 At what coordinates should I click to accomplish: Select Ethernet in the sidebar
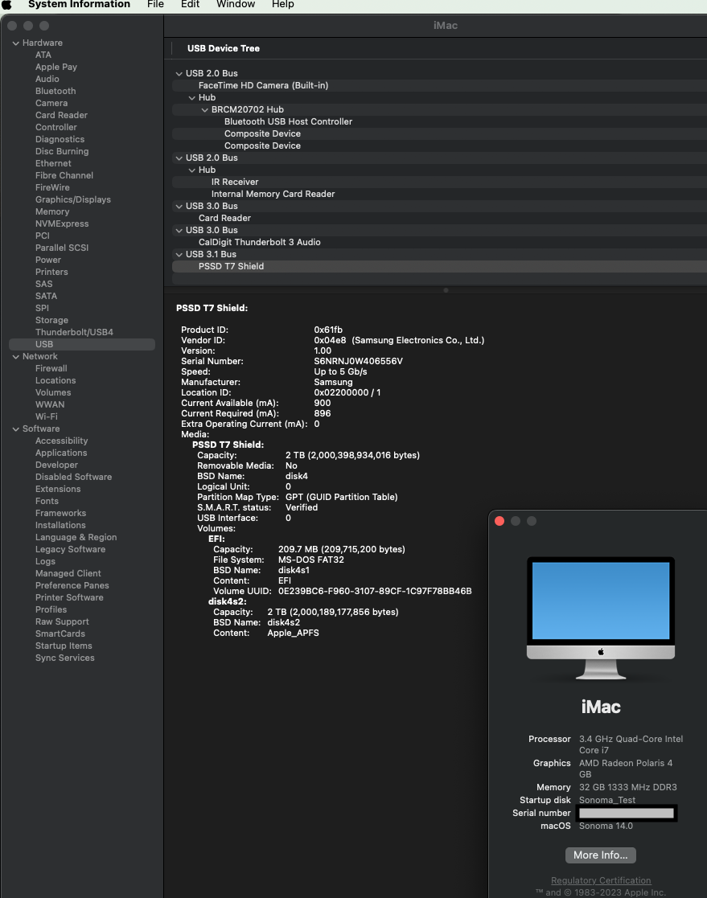click(x=53, y=163)
